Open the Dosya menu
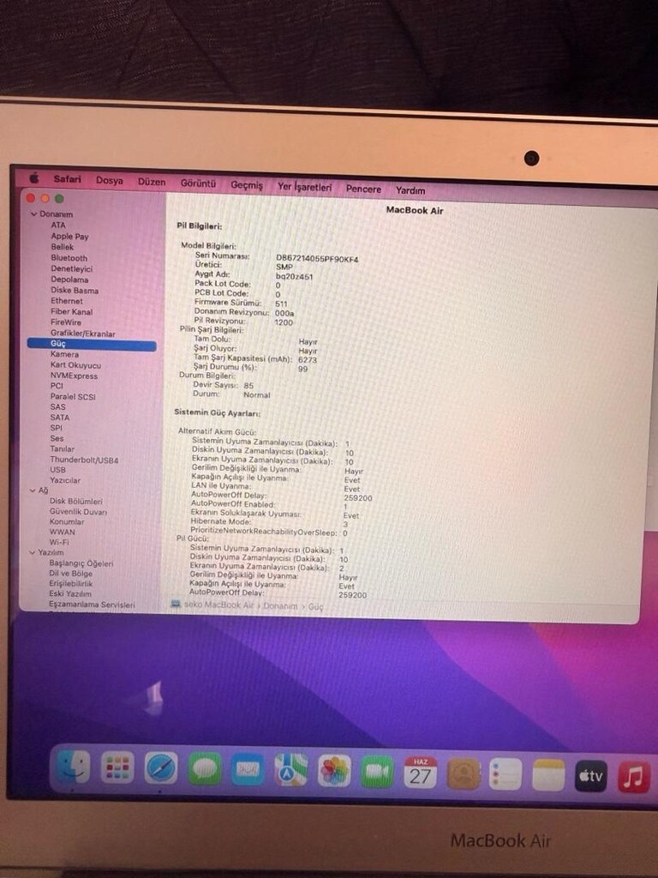 [x=109, y=180]
